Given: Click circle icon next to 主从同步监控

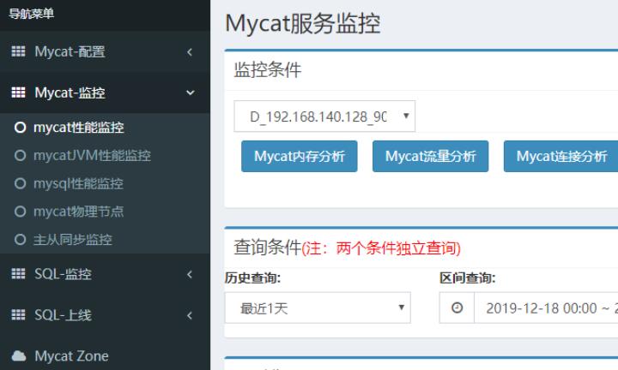Looking at the screenshot, I should 20,240.
